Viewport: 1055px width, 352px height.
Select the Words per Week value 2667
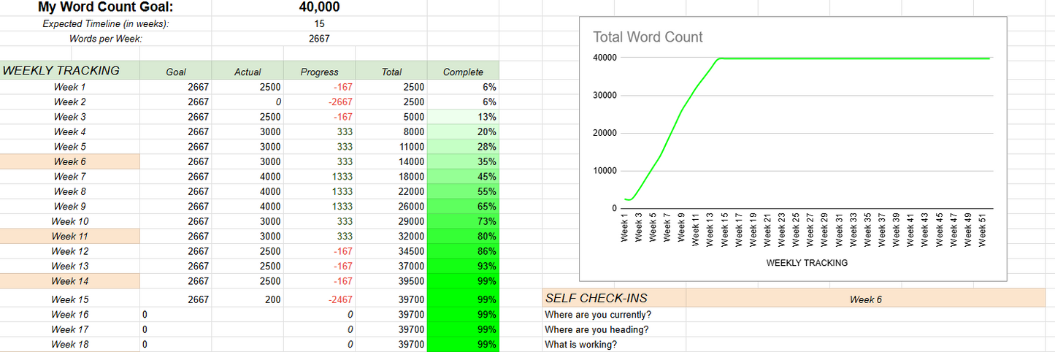[x=319, y=39]
